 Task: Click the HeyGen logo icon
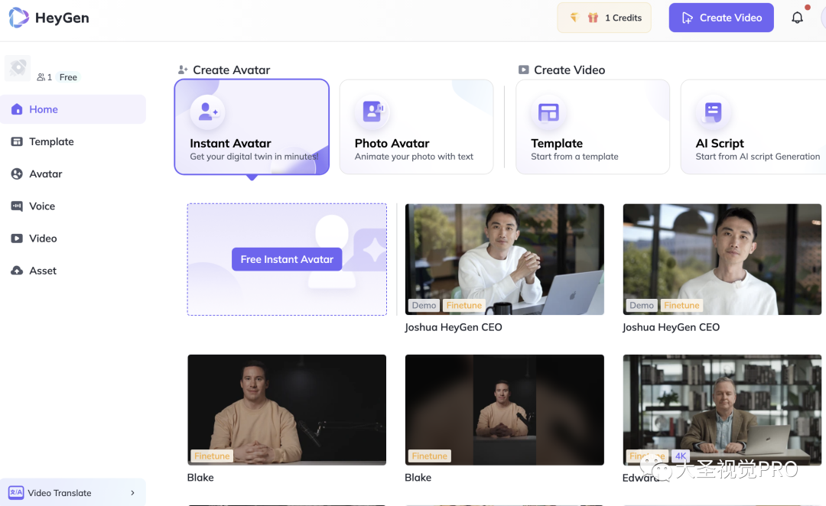point(18,18)
